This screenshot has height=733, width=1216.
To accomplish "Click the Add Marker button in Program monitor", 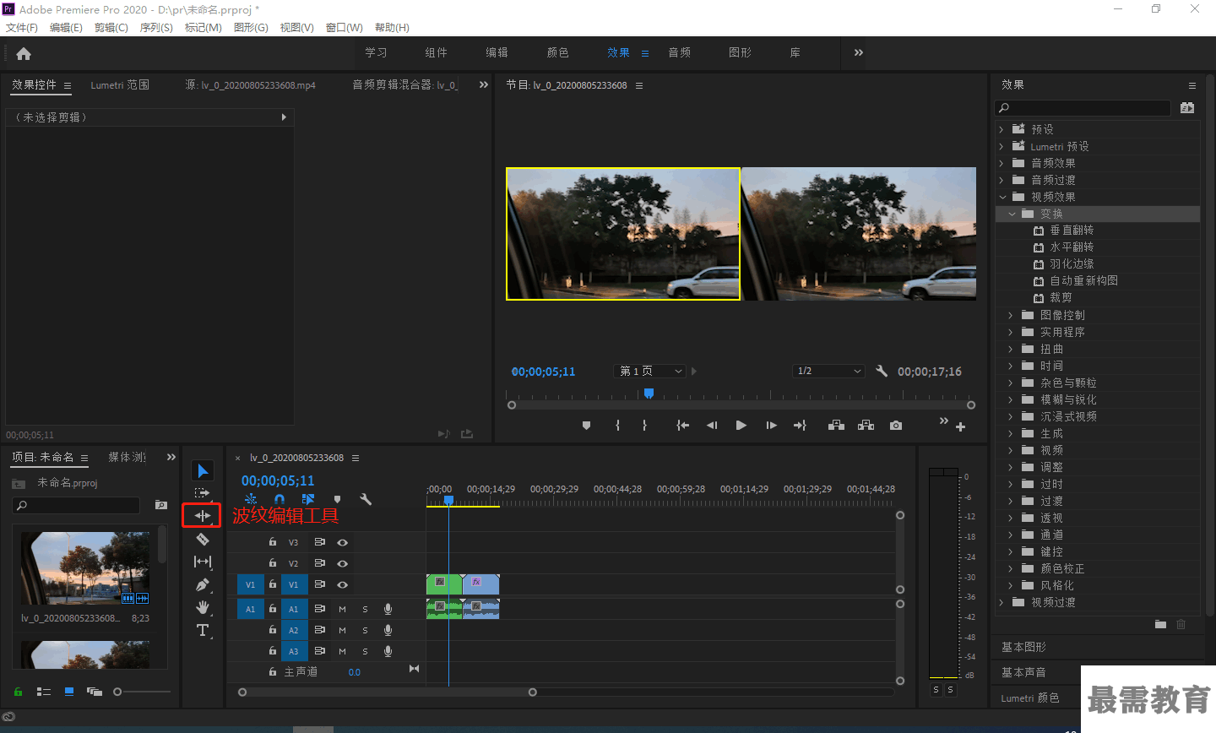I will 586,426.
